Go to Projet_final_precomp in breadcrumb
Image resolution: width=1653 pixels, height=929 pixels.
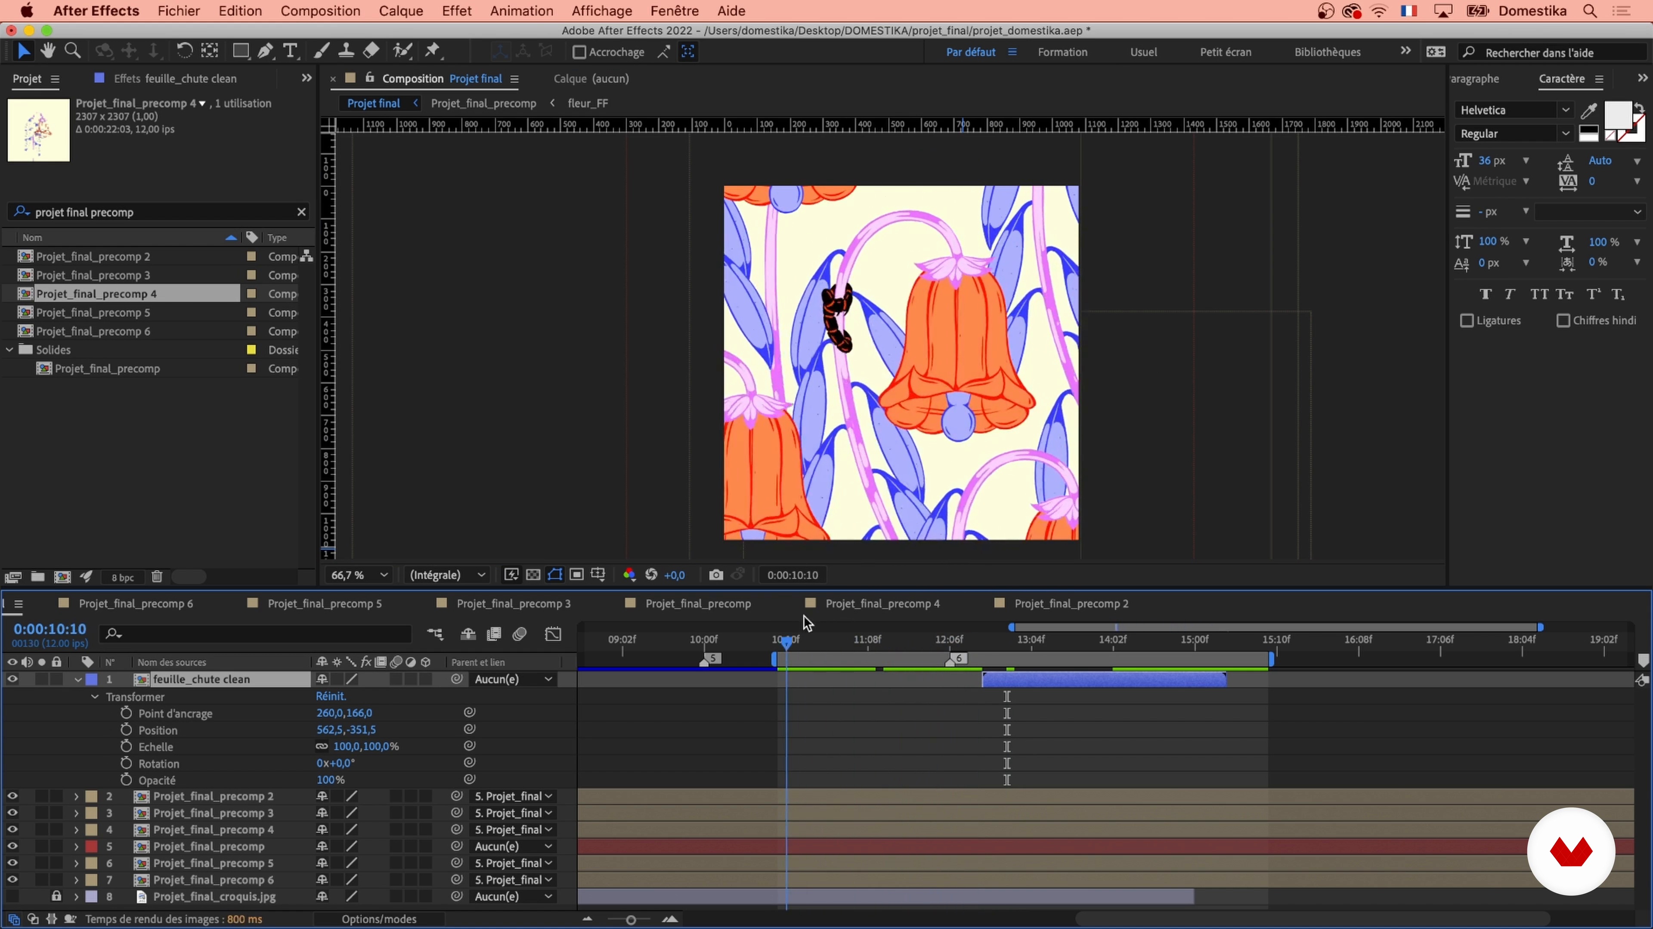(x=483, y=103)
